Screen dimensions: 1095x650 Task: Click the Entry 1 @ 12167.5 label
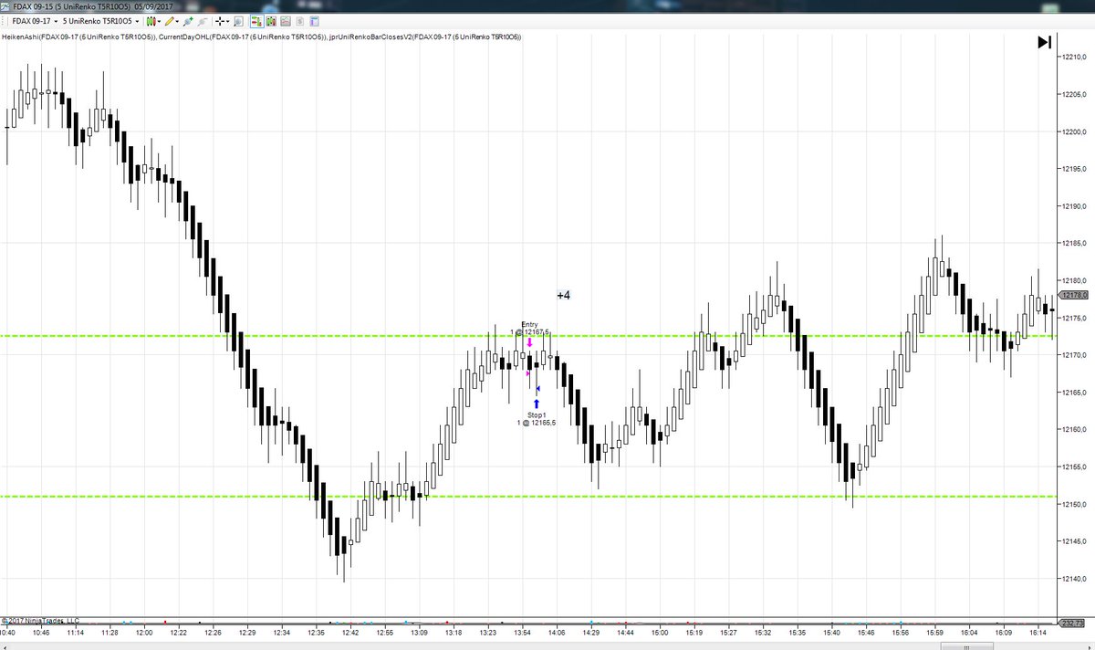[530, 329]
